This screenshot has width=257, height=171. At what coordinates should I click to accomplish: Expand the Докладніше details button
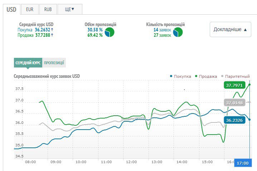(230, 30)
